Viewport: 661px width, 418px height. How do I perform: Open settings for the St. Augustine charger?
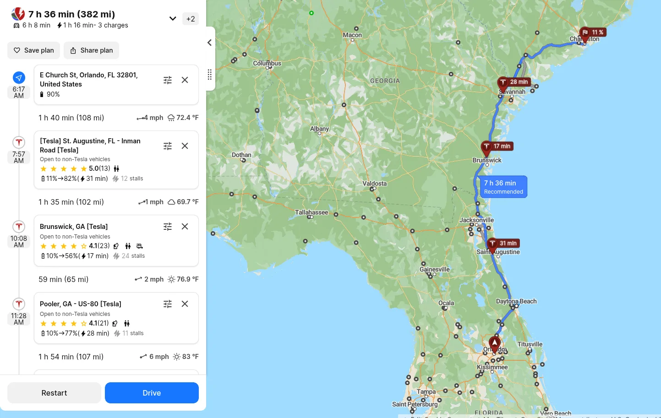(168, 146)
